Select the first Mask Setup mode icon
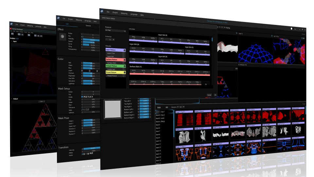 pyautogui.click(x=82, y=97)
